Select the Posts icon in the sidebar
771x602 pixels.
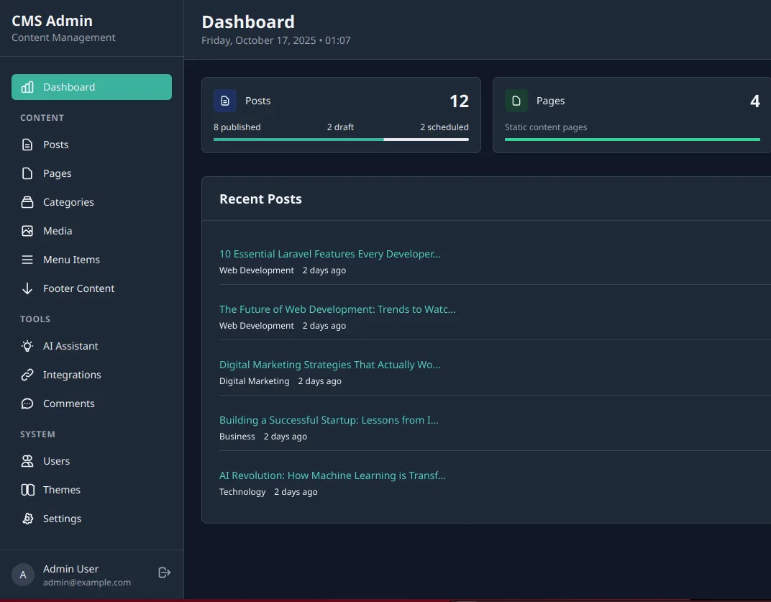[26, 144]
